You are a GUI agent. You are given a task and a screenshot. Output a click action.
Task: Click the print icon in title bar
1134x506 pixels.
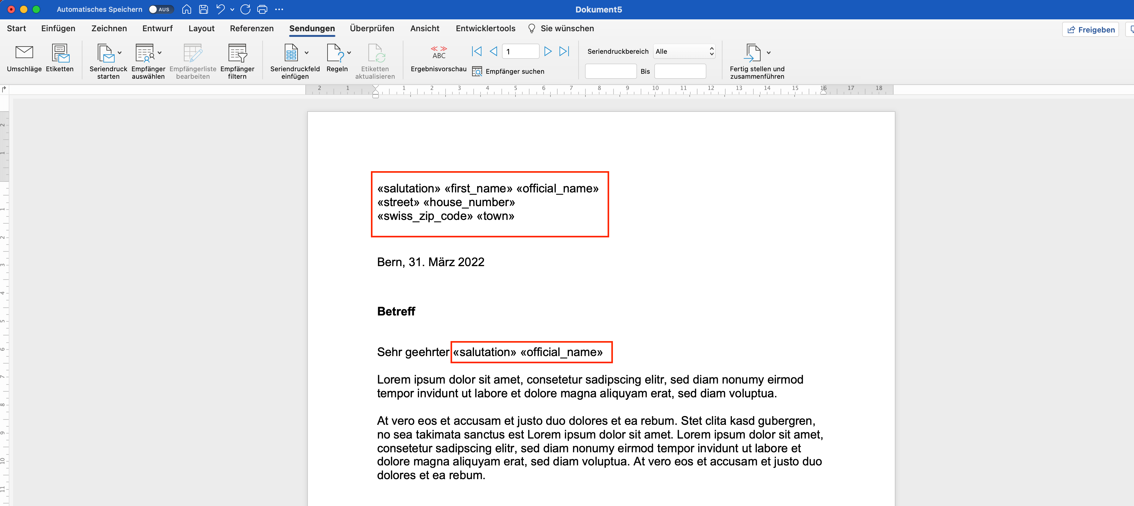(262, 9)
